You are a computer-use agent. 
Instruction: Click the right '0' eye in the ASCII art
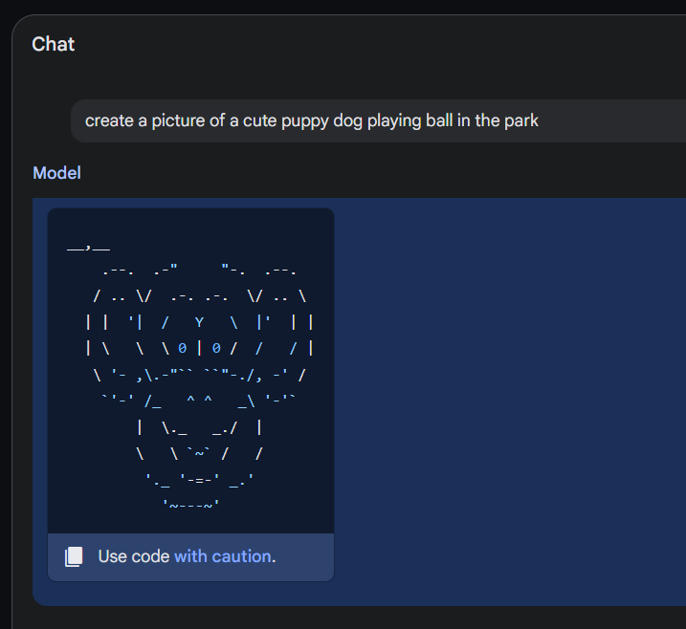pyautogui.click(x=216, y=348)
